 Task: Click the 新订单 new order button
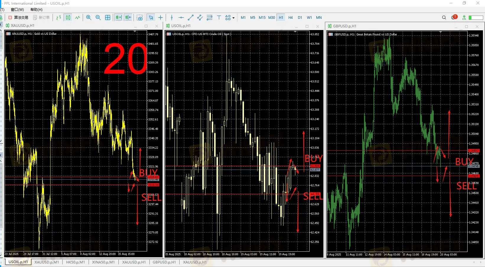click(41, 18)
